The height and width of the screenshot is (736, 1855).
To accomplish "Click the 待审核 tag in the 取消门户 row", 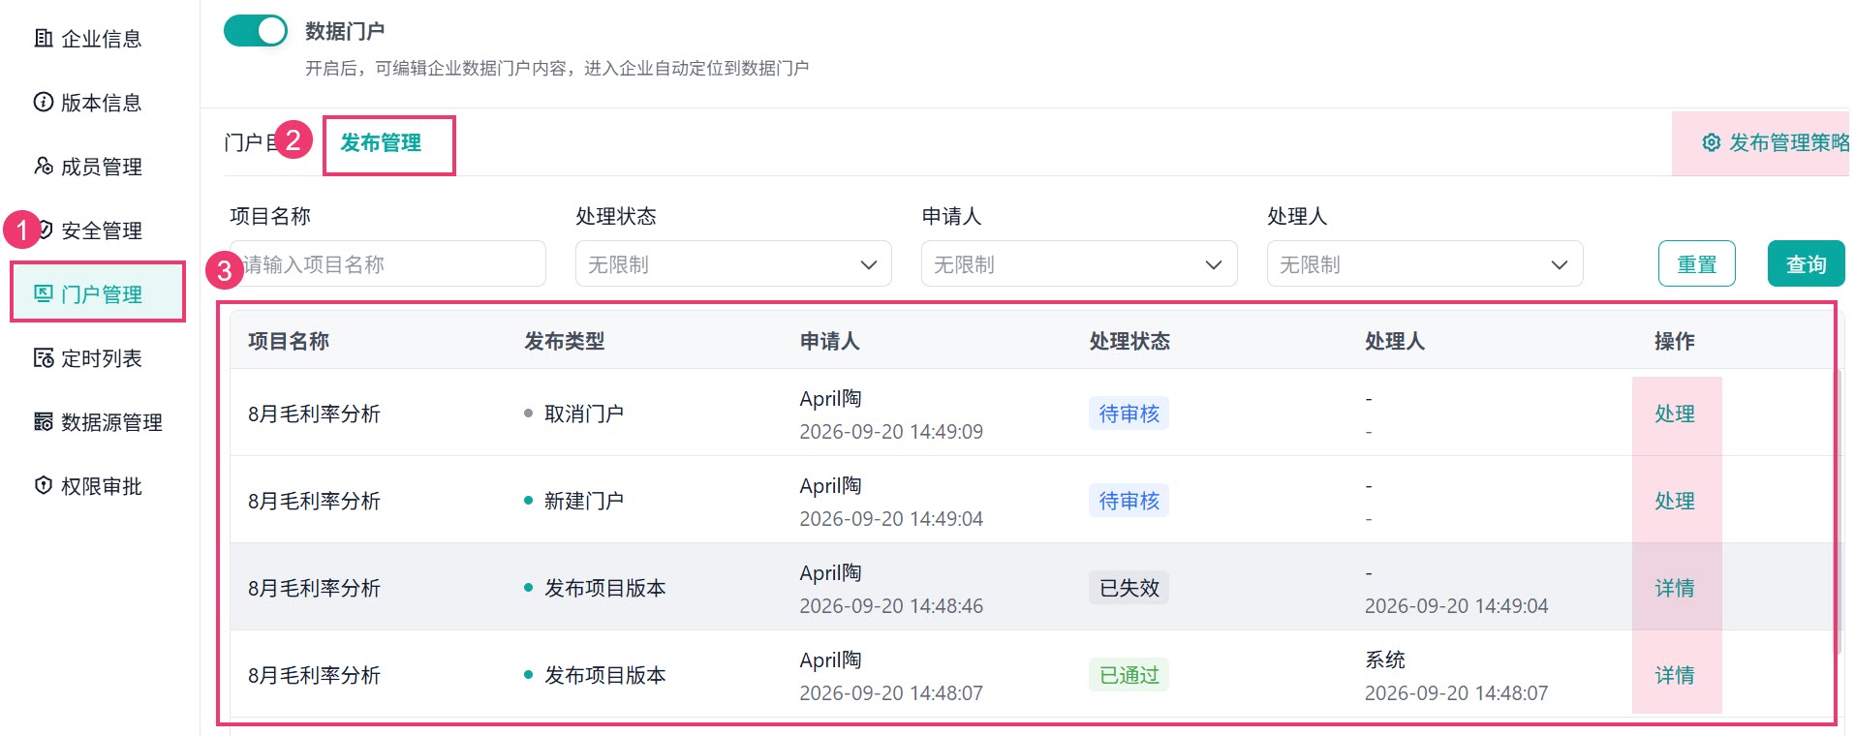I will click(1128, 414).
